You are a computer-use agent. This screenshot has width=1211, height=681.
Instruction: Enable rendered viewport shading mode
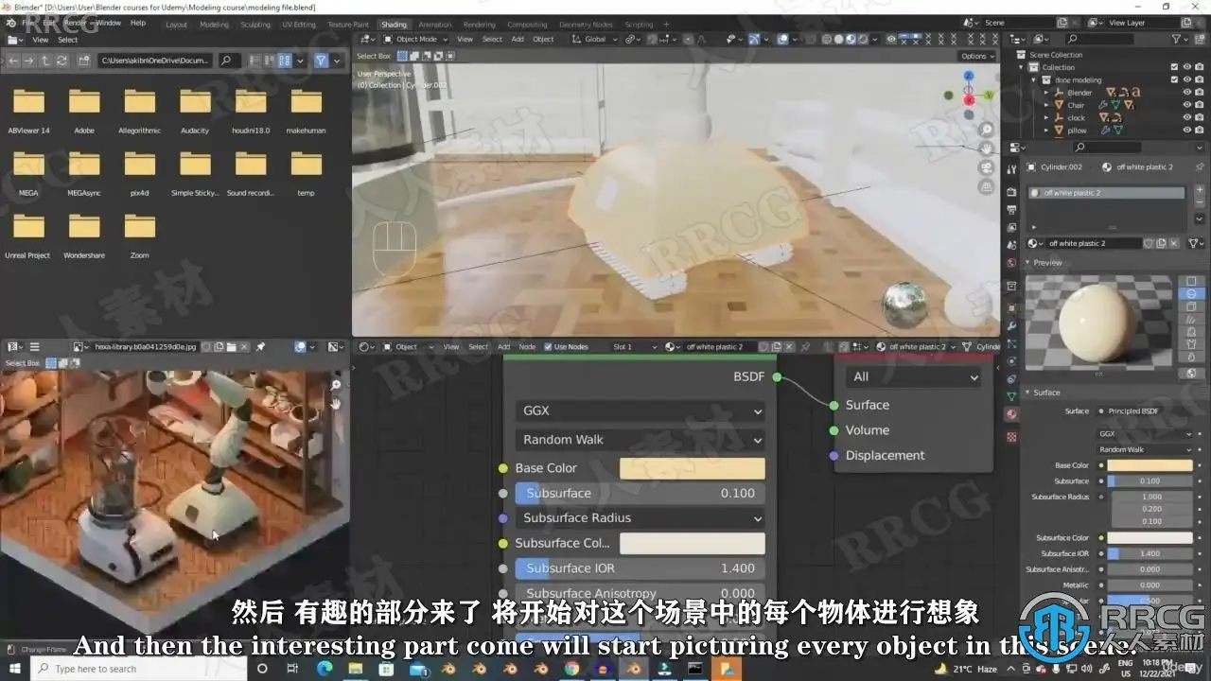[862, 39]
